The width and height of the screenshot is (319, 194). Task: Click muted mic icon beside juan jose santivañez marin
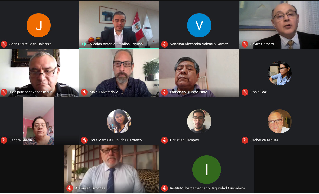[4, 92]
